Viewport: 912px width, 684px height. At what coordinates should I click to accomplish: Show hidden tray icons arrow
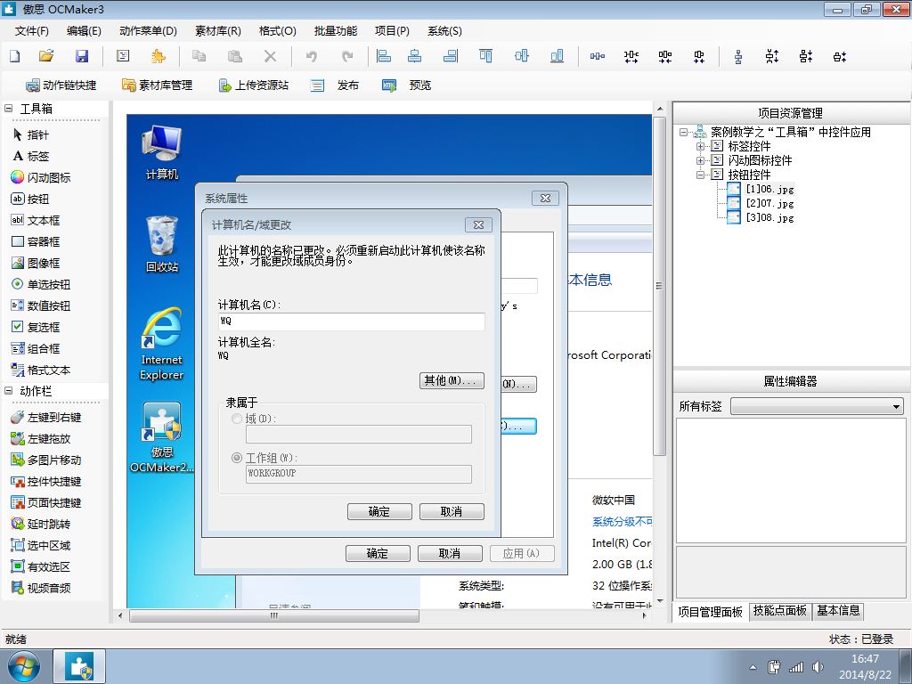coord(753,667)
